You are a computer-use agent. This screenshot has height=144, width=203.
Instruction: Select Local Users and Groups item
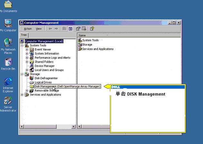coord(49,70)
